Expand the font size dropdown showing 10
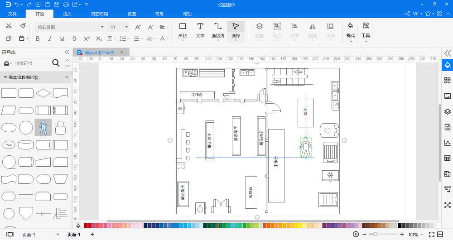The width and height of the screenshot is (453, 240). (x=118, y=27)
